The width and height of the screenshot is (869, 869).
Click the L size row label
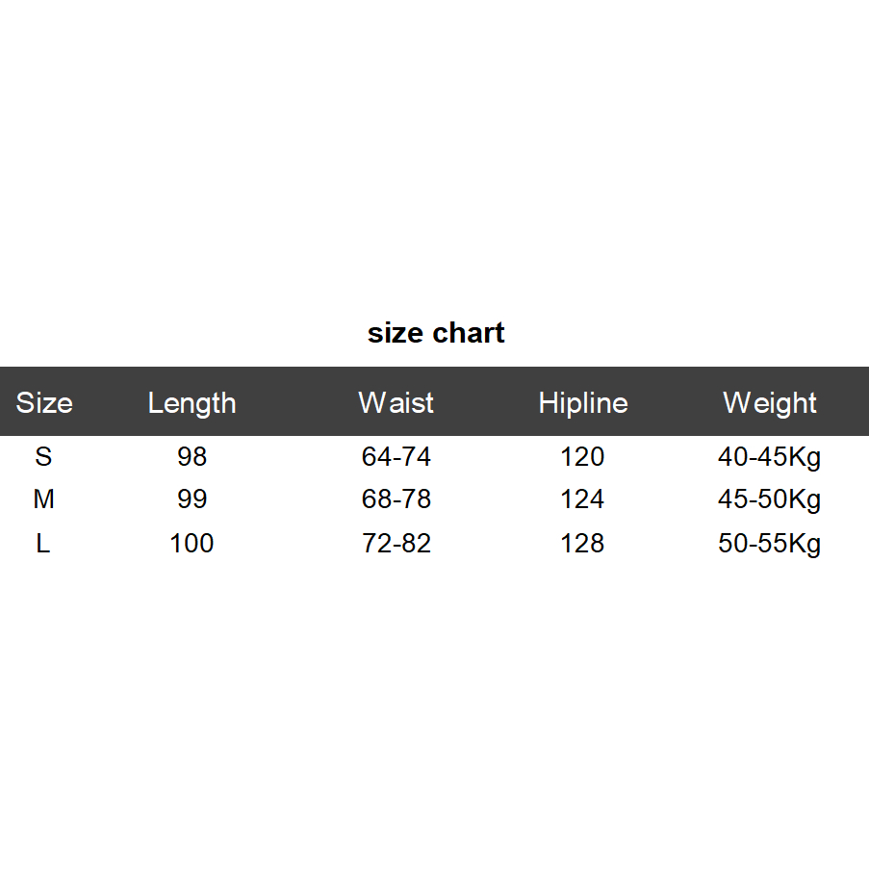tap(43, 544)
